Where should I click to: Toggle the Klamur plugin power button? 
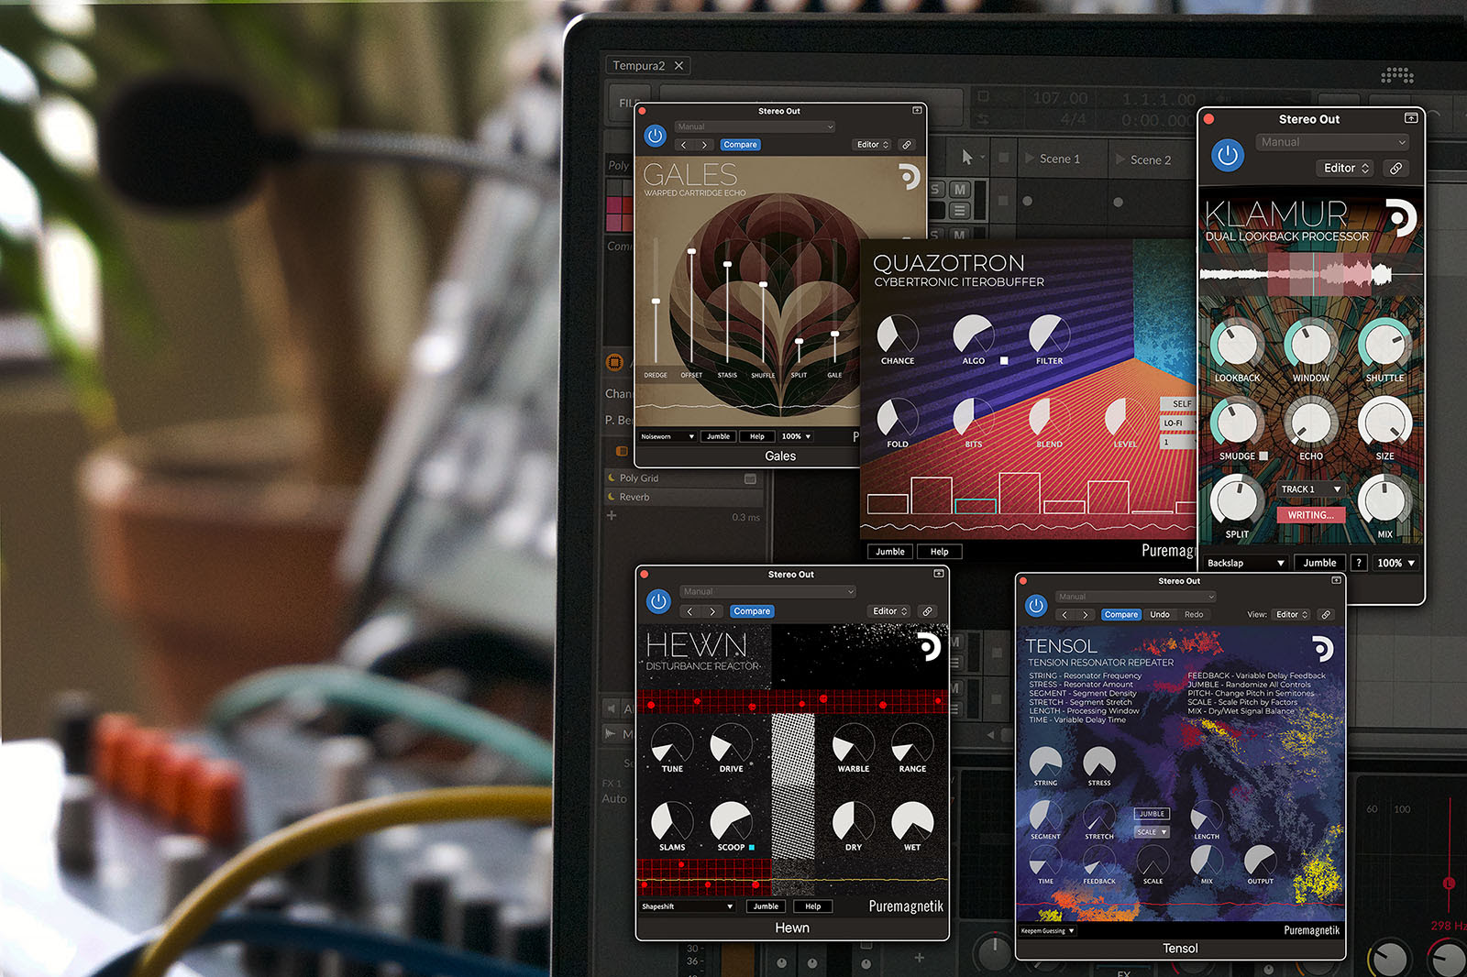(1228, 155)
